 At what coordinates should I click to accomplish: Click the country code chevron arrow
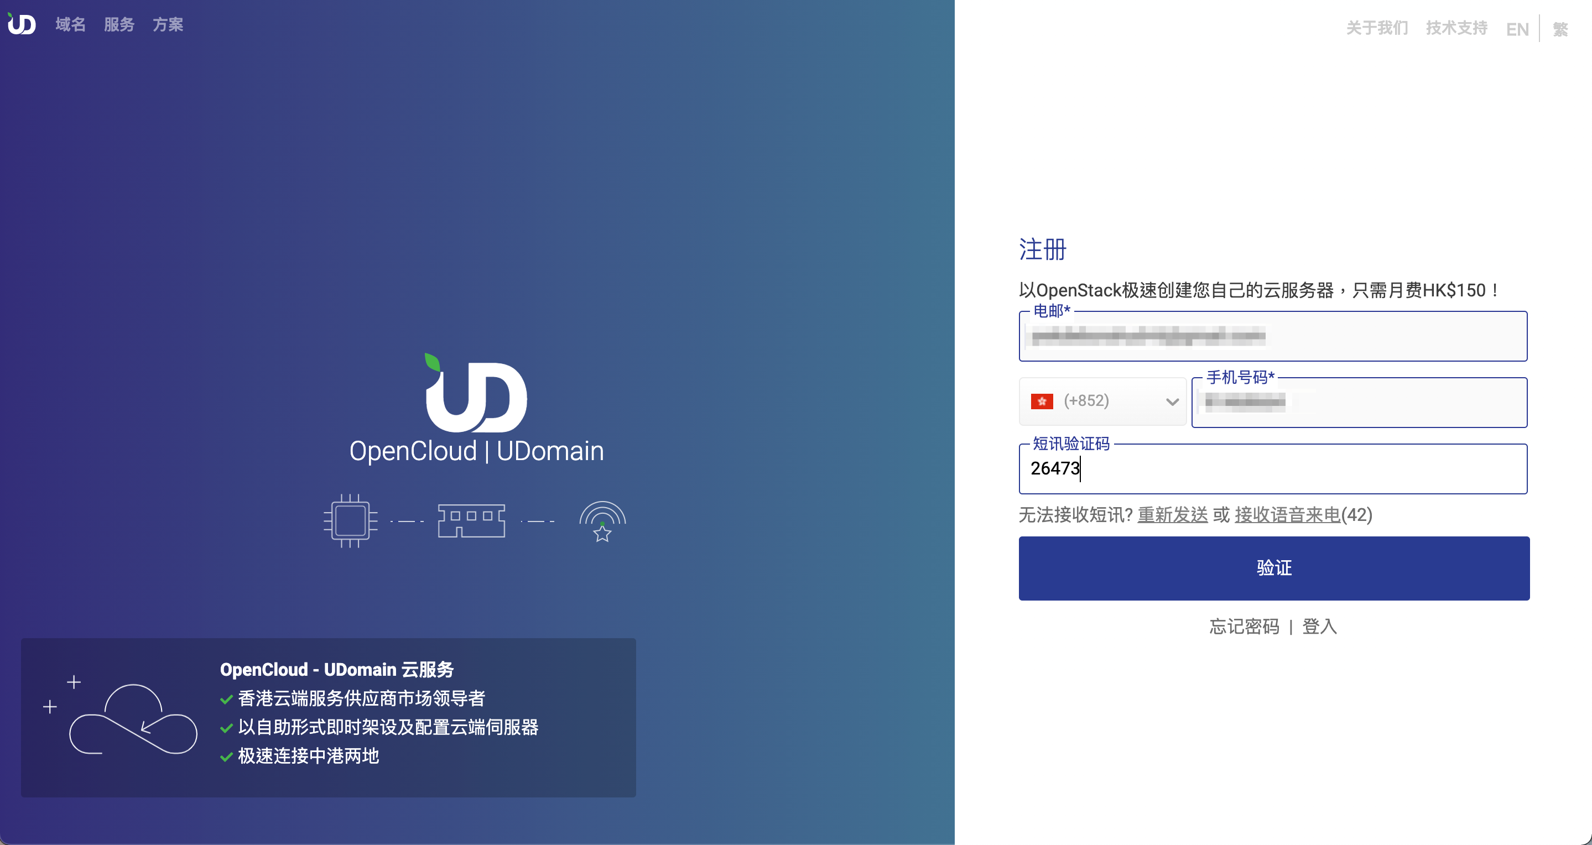(x=1172, y=402)
